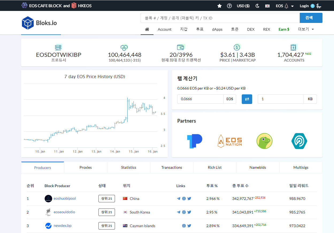Open TokenPocket partner logo

[194, 141]
